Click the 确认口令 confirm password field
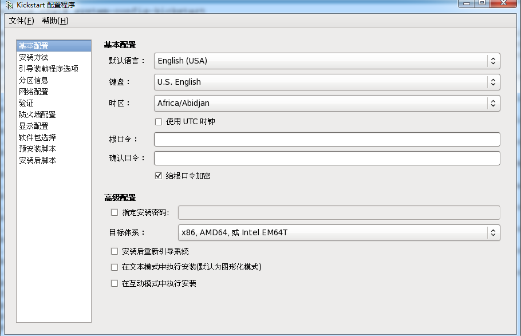 (327, 158)
